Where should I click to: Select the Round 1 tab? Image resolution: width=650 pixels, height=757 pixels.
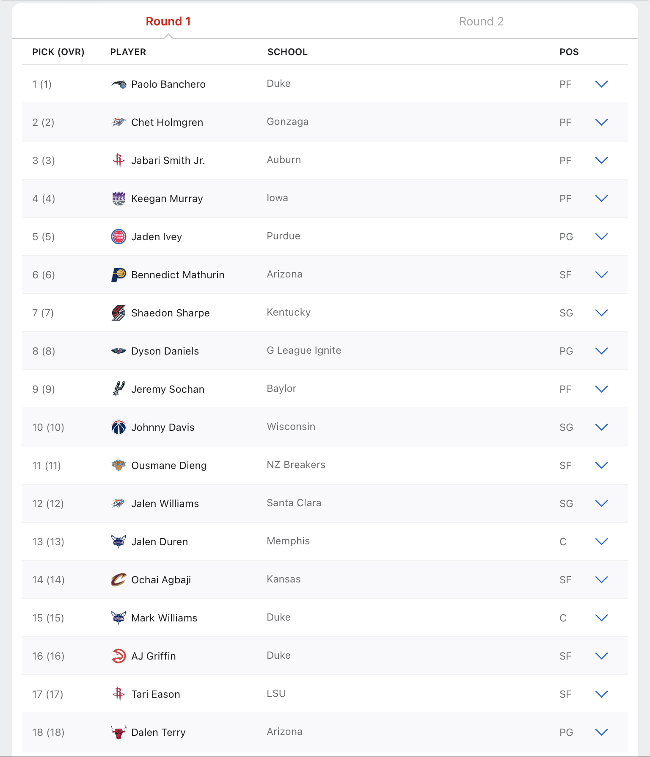click(x=168, y=22)
